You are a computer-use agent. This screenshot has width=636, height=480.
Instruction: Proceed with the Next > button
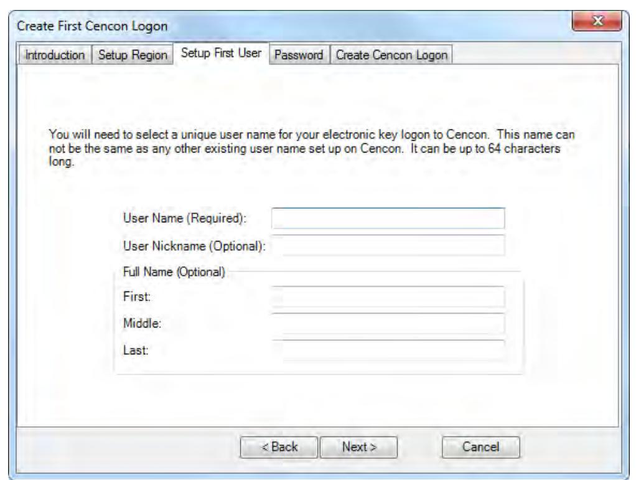[358, 447]
